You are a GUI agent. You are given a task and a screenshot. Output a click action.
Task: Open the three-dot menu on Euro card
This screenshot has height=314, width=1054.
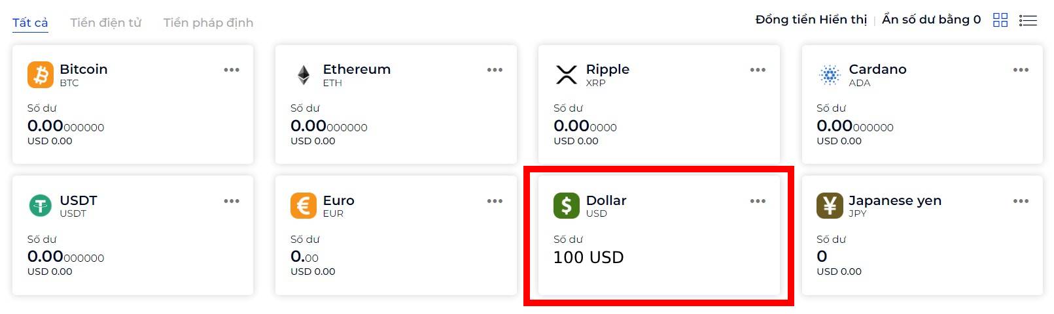pyautogui.click(x=495, y=201)
